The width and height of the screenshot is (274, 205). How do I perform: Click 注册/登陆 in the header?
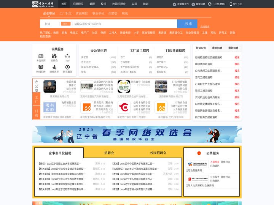coord(220,4)
